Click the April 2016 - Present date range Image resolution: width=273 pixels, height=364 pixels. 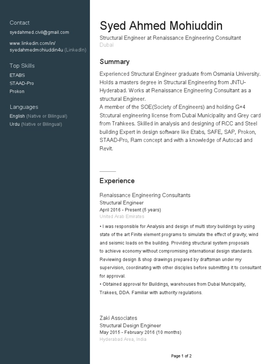coord(130,210)
